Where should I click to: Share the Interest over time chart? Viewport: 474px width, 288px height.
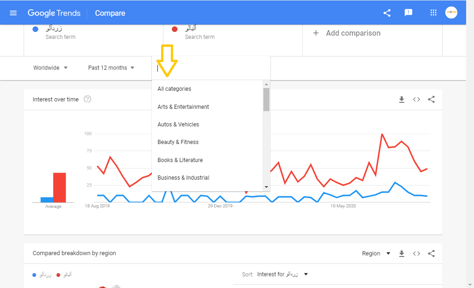(431, 99)
